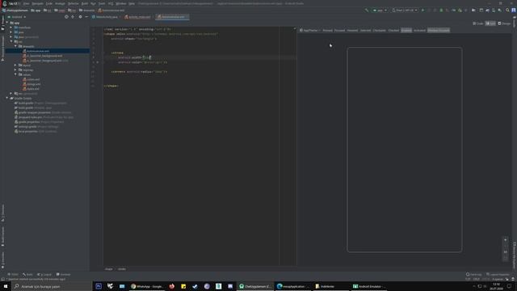Screen dimensions: 517x291
Task: Open the Logcat tool window
Action: tap(44, 275)
